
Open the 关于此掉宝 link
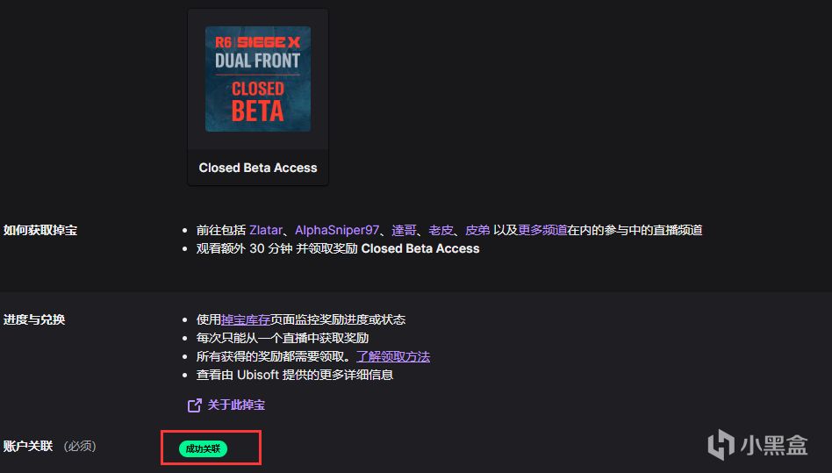(x=236, y=405)
